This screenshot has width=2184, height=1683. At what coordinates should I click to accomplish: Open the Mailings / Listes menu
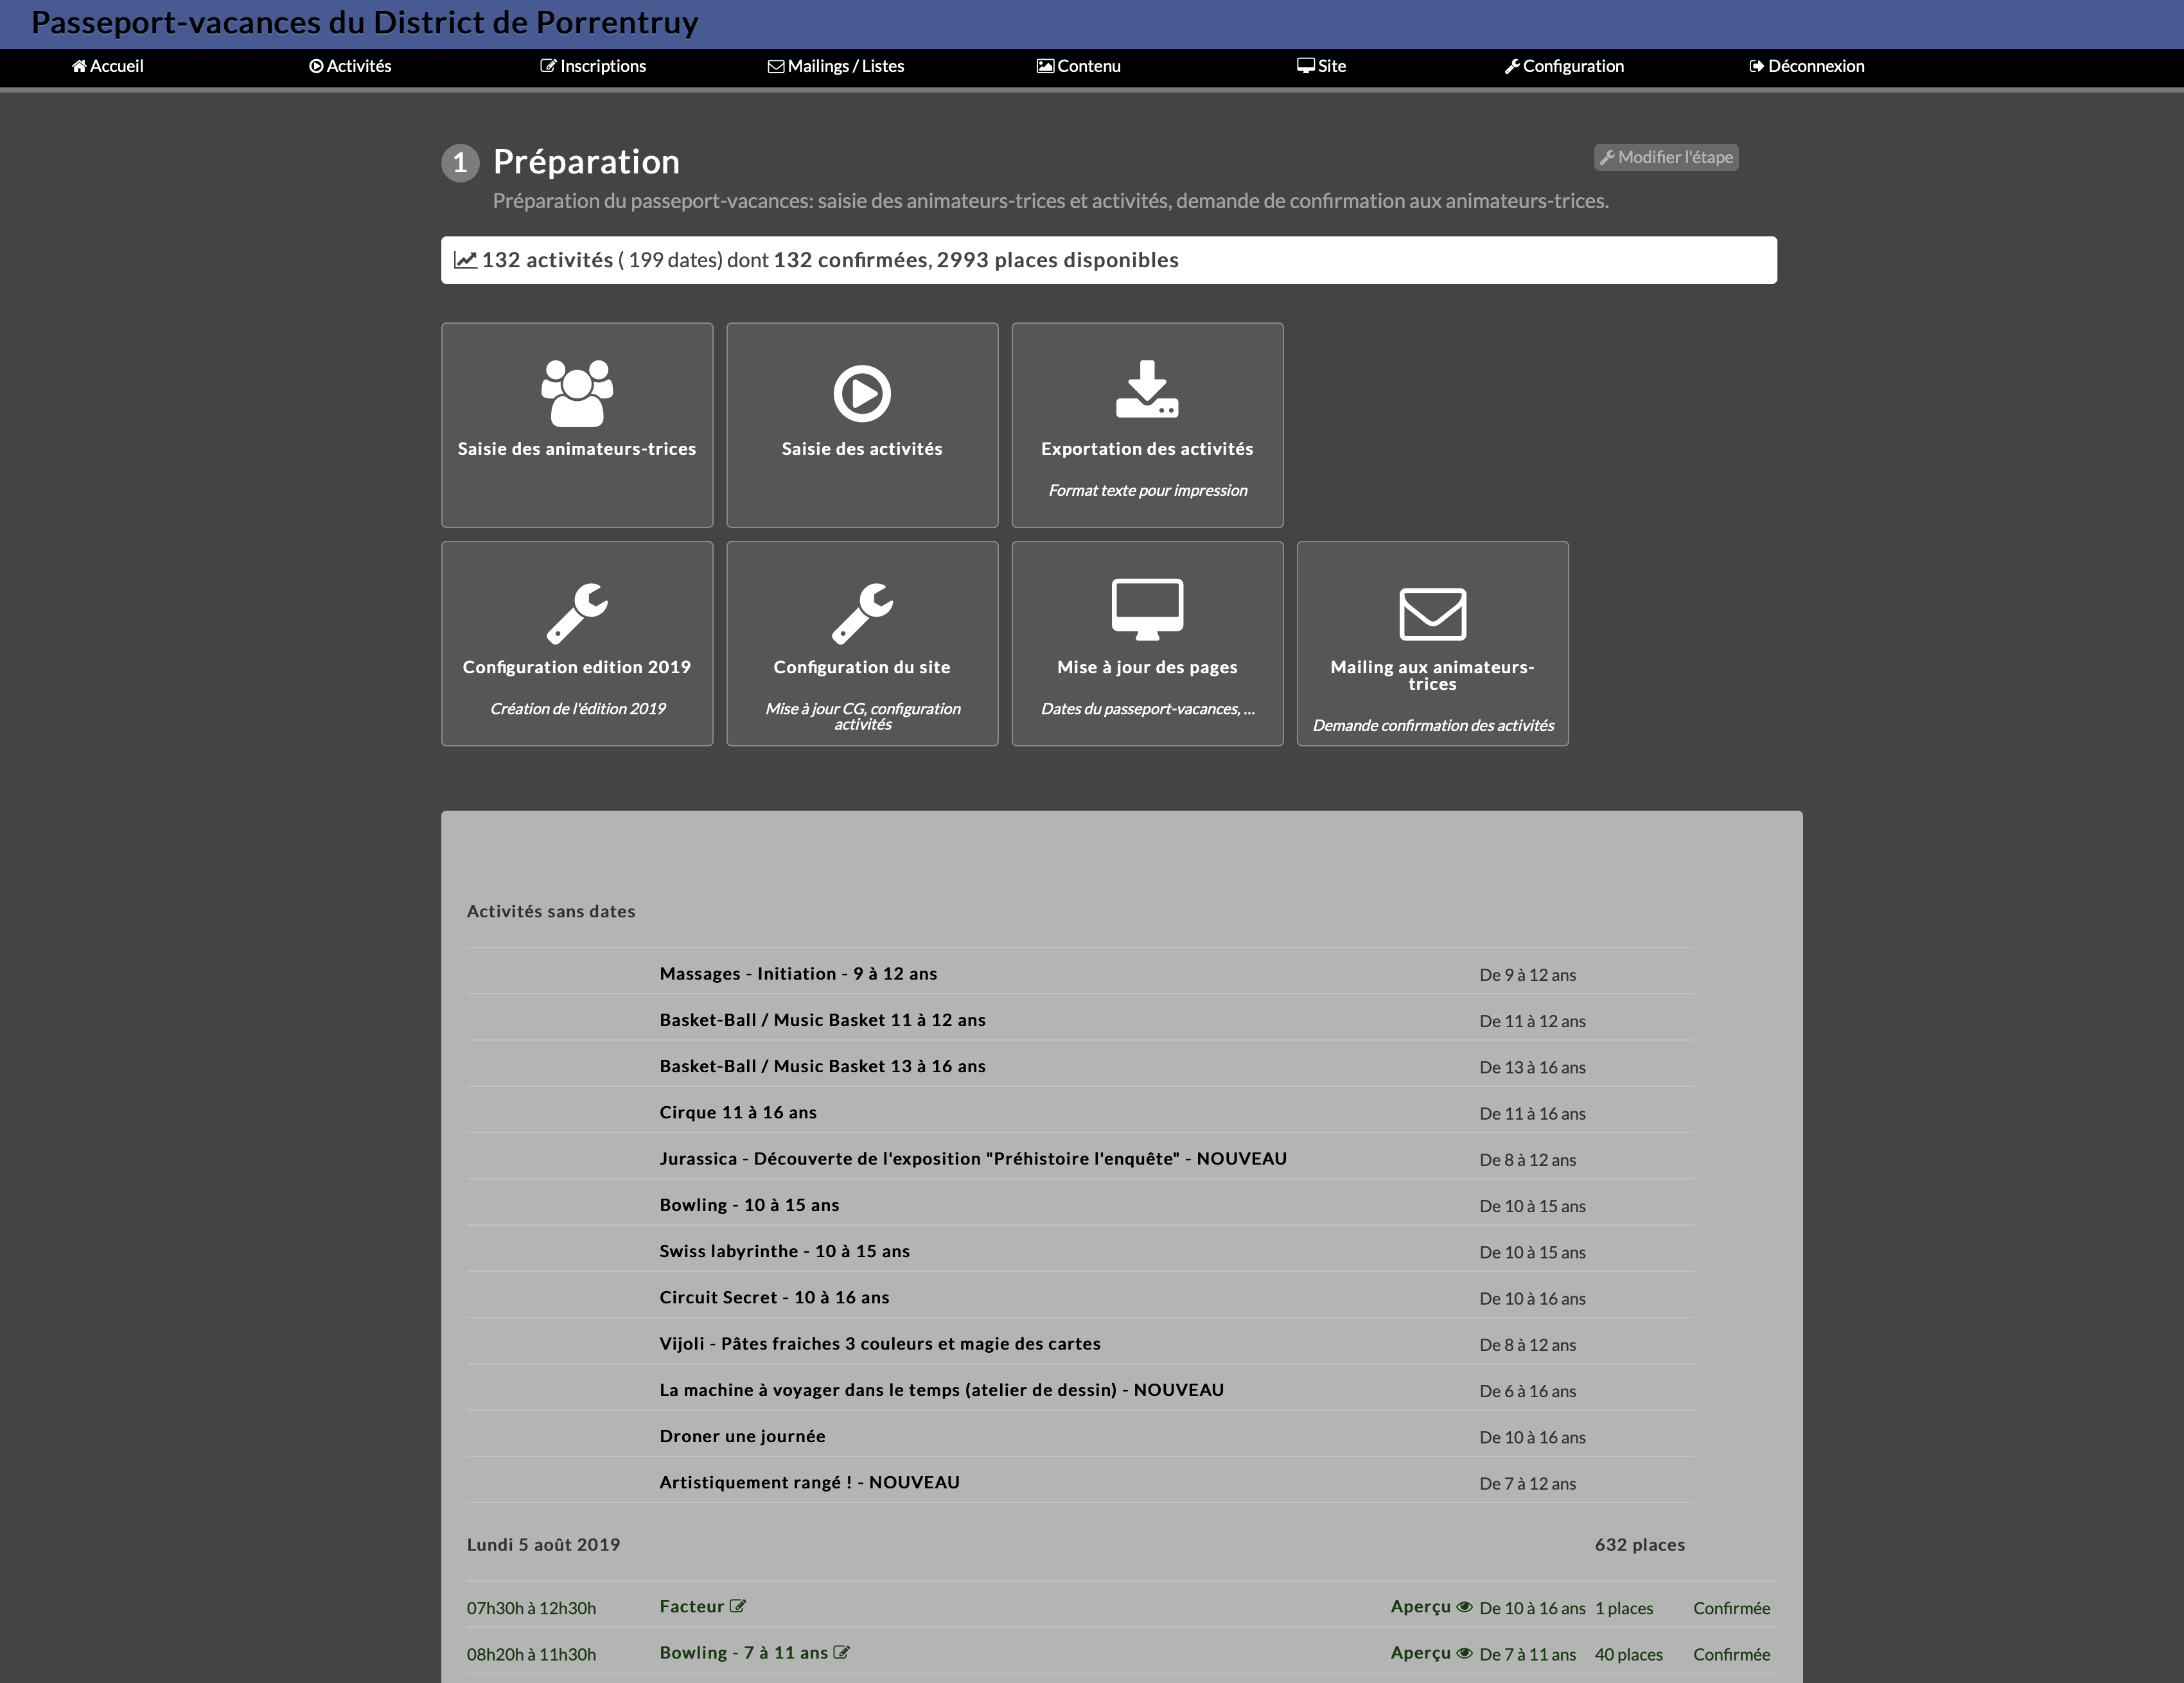tap(836, 66)
